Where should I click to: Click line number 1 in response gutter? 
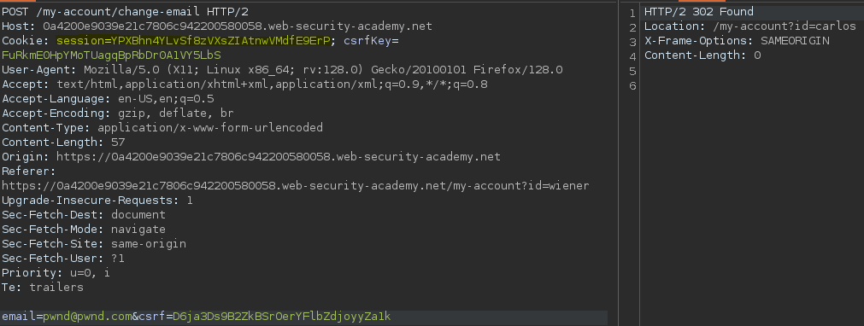click(x=632, y=12)
